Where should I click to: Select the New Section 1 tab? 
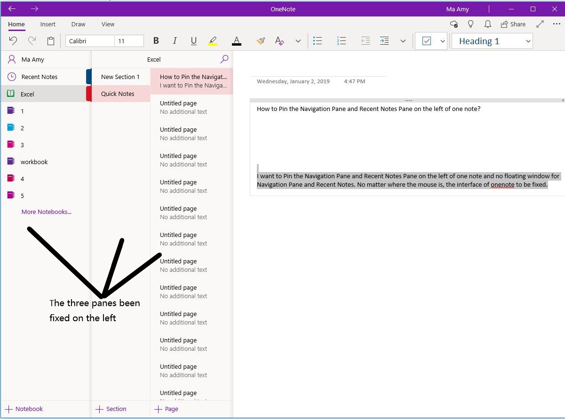pos(120,77)
